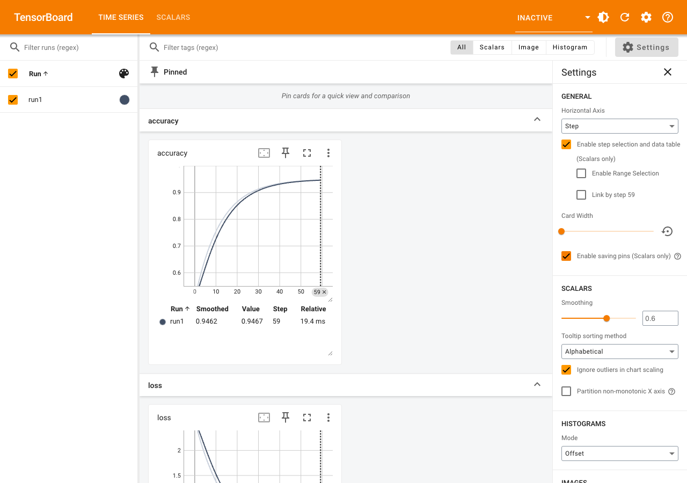This screenshot has width=687, height=483.
Task: Open loss card more-options menu
Action: [x=328, y=418]
